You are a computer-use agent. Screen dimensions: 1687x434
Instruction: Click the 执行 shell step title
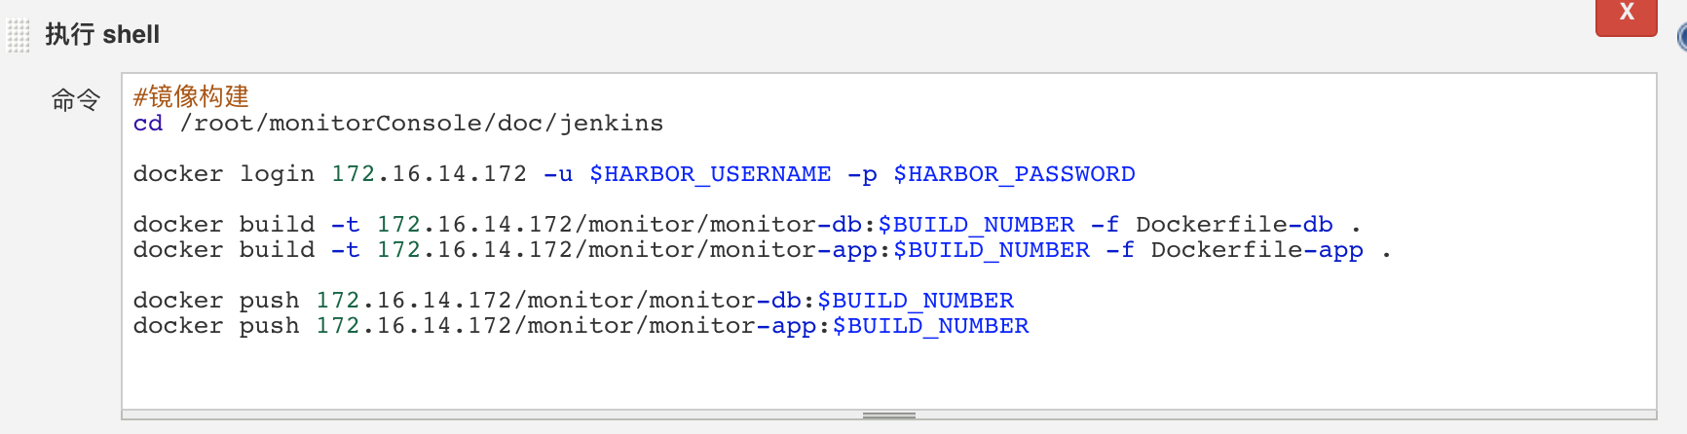tap(102, 35)
